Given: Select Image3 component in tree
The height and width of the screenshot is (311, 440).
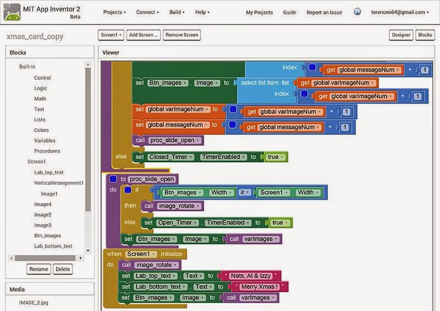Looking at the screenshot, I should pos(43,225).
